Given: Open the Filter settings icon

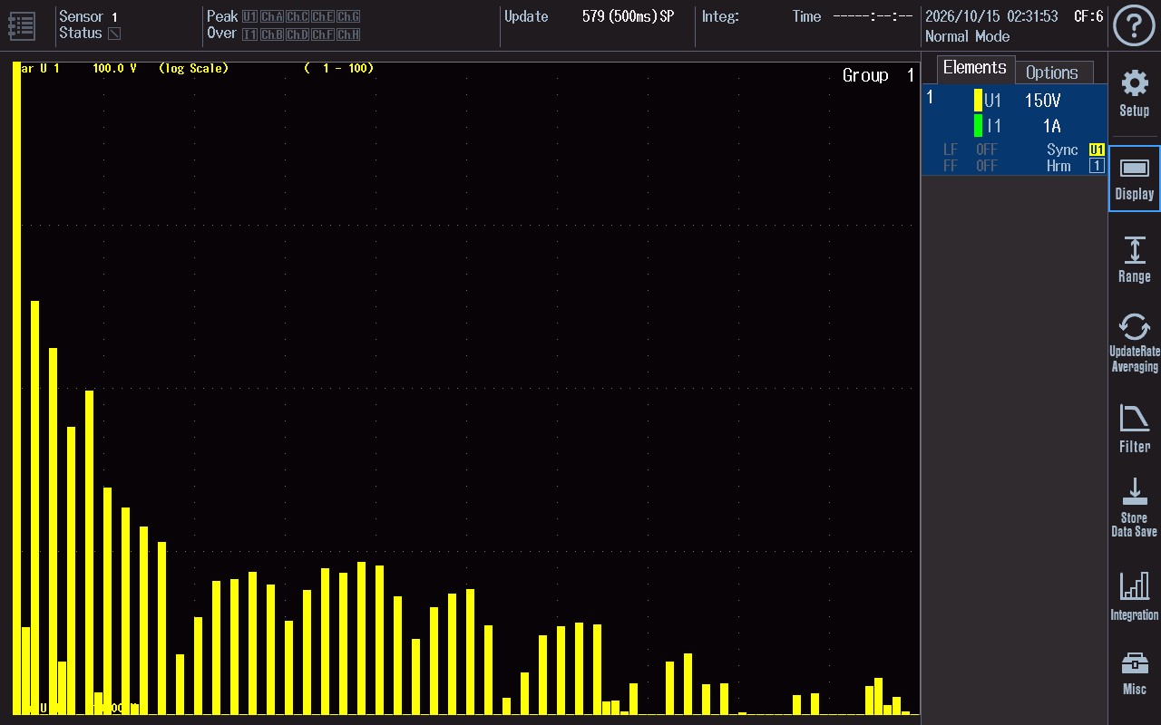Looking at the screenshot, I should [x=1134, y=429].
